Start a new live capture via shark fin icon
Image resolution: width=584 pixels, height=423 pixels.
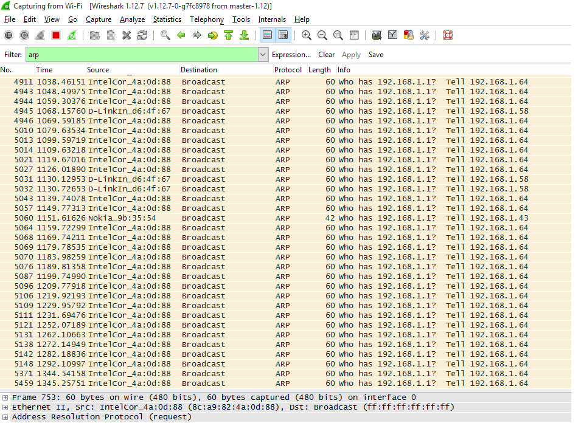pyautogui.click(x=40, y=35)
